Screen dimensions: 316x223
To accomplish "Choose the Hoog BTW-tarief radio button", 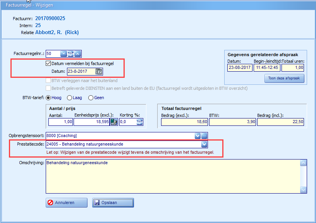I will 48,98.
